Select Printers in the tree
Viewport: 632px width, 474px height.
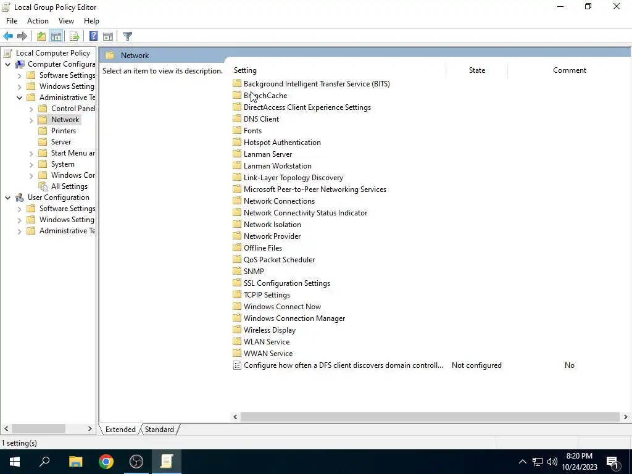(x=64, y=131)
